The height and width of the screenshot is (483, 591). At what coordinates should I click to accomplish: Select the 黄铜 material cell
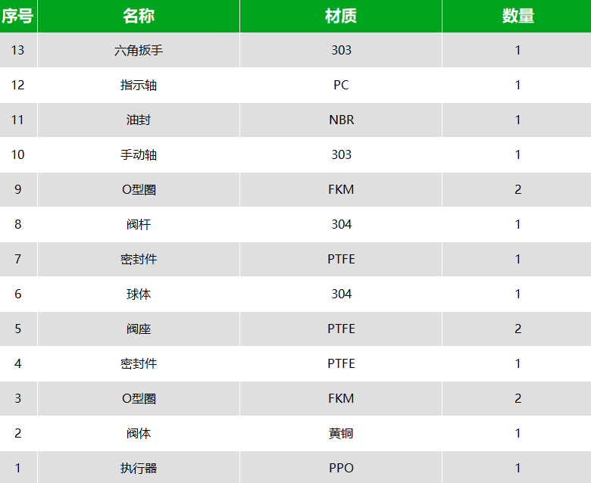click(x=341, y=433)
